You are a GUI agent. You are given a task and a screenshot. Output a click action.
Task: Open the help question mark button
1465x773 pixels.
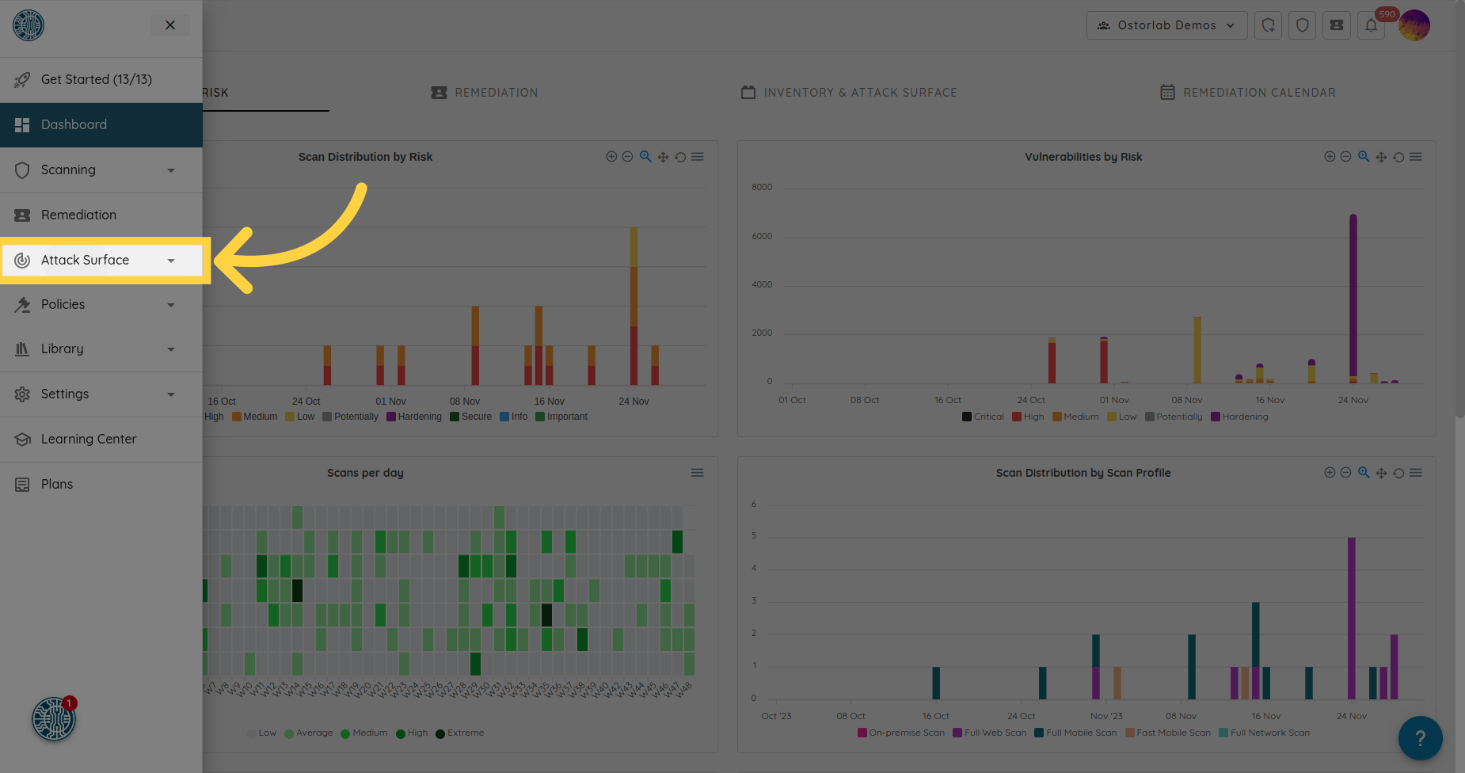pos(1420,738)
